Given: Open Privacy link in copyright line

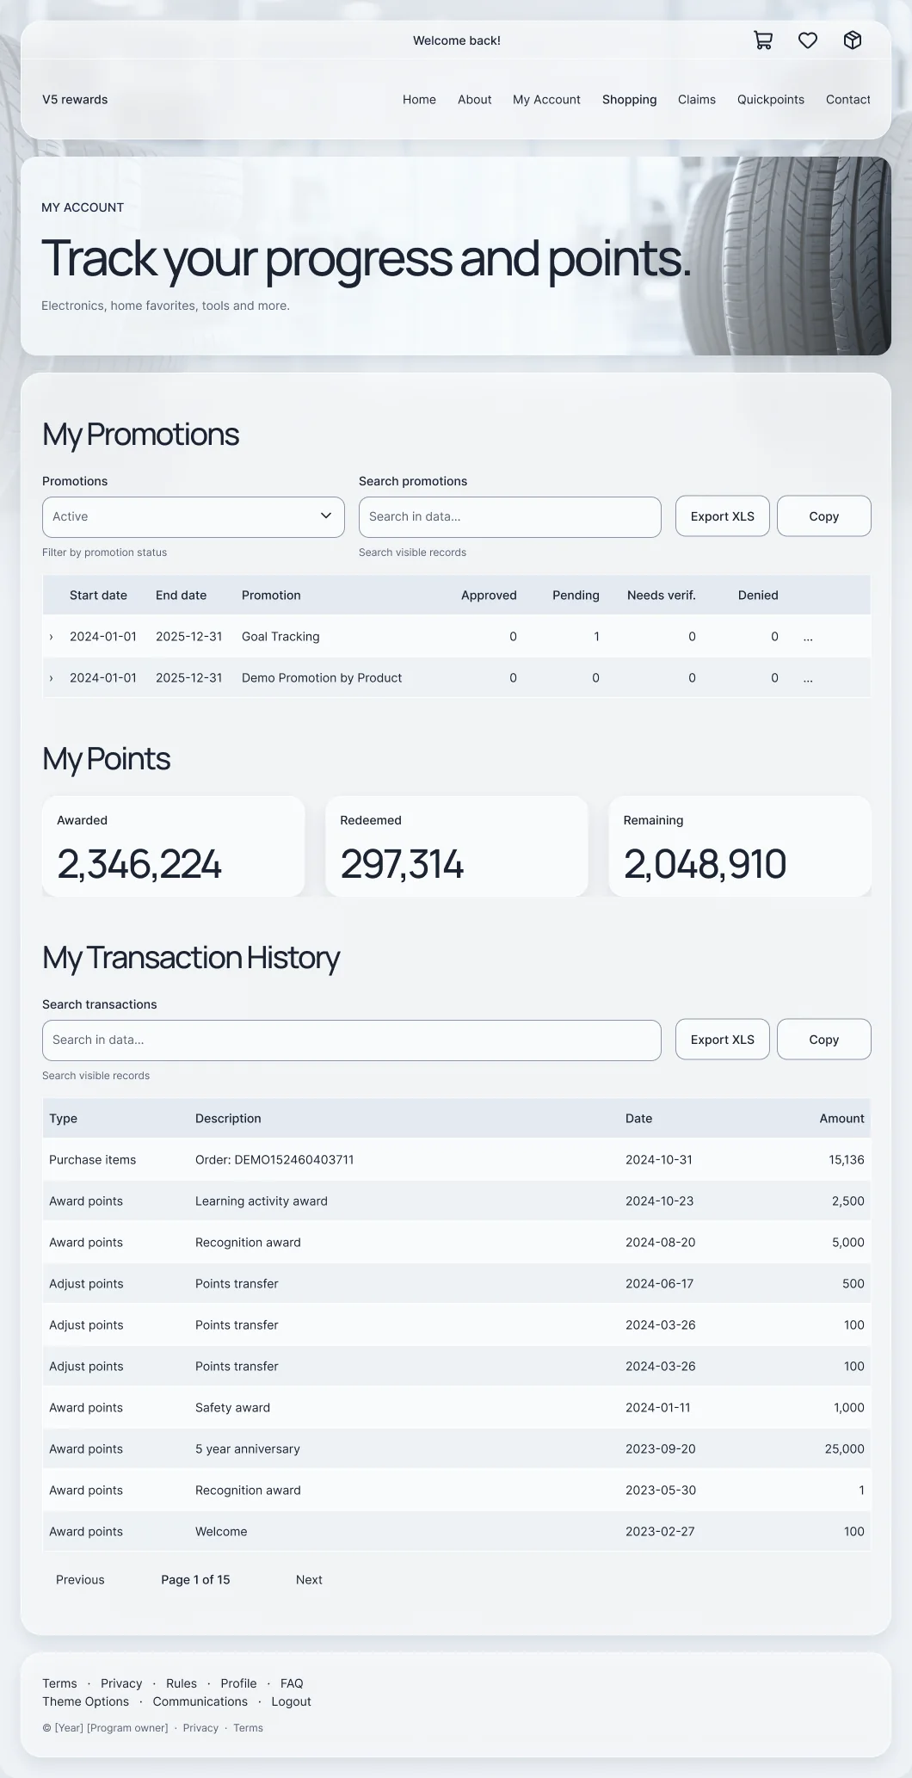Looking at the screenshot, I should [x=200, y=1728].
